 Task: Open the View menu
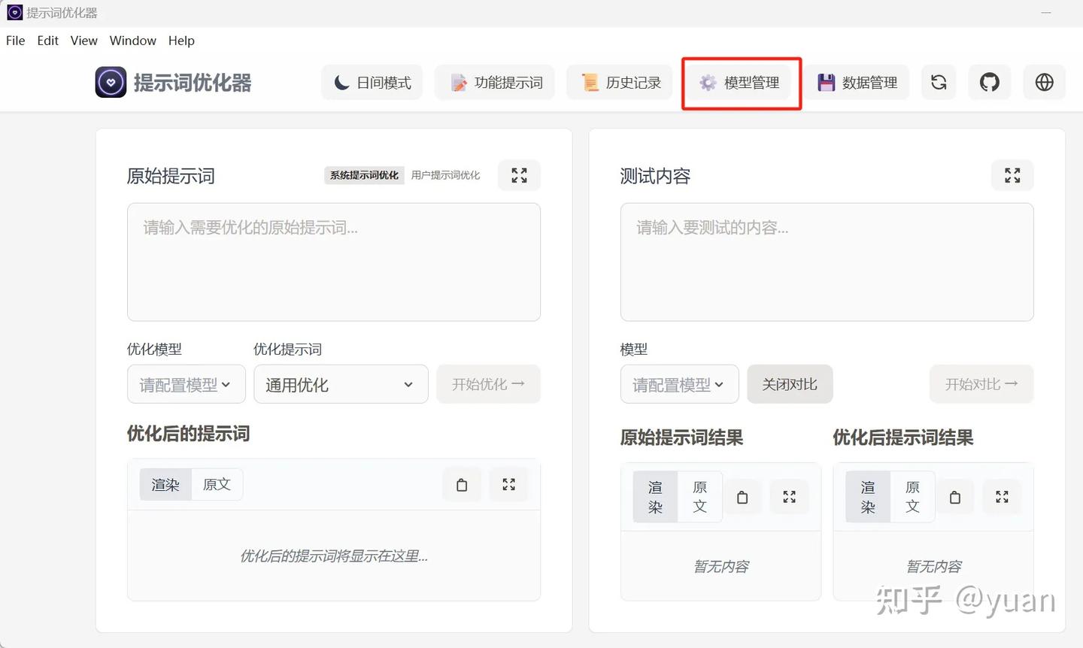83,41
